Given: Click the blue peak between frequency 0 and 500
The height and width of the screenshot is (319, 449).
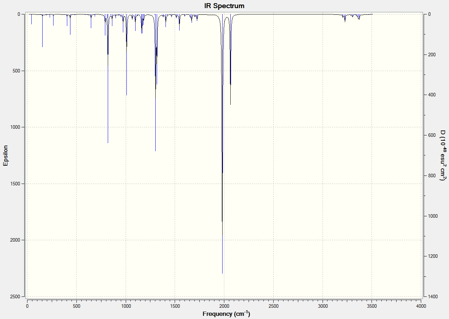Looking at the screenshot, I should pyautogui.click(x=42, y=47).
